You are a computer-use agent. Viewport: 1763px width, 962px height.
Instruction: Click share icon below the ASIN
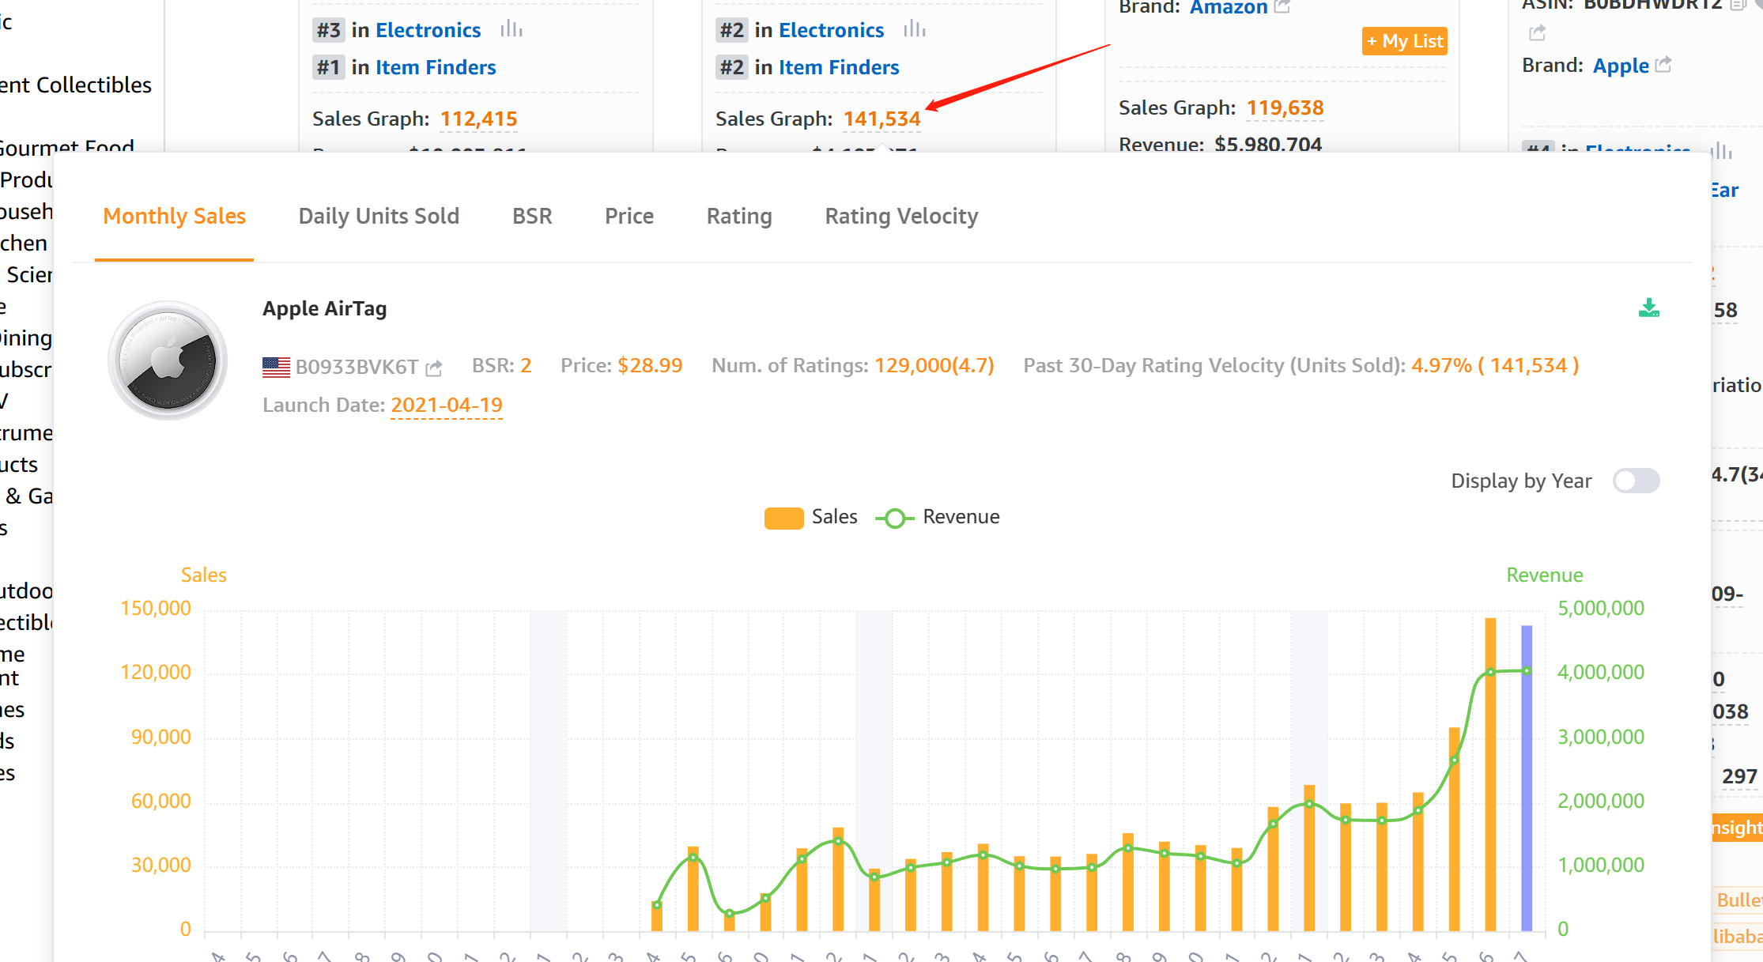coord(1538,32)
